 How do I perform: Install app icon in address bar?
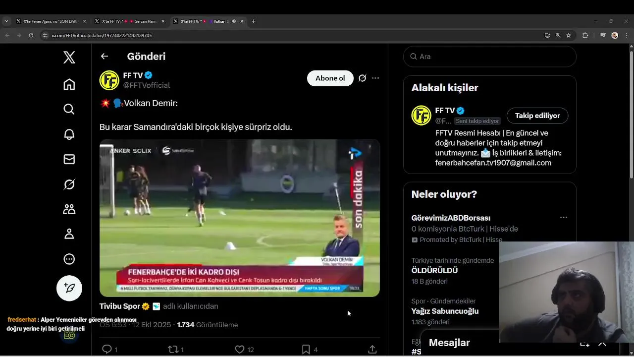547,35
